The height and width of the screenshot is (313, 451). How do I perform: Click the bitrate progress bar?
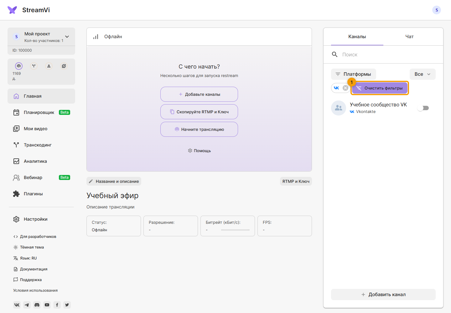pyautogui.click(x=235, y=230)
